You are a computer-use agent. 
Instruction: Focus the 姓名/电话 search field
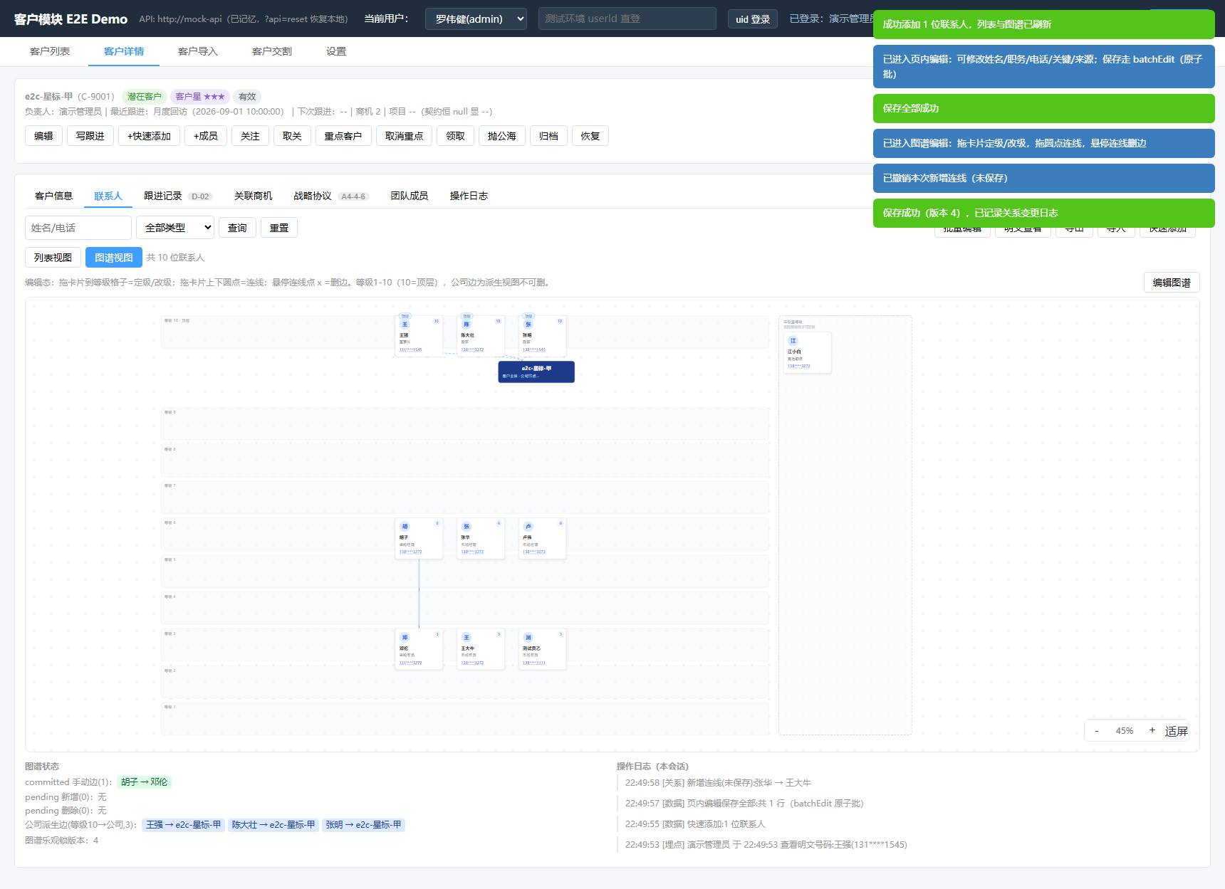[x=78, y=228]
